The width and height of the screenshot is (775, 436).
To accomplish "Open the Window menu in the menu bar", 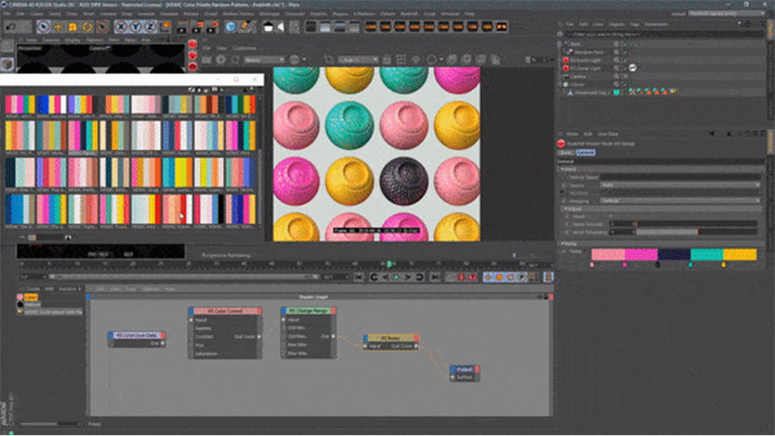I will tap(450, 14).
